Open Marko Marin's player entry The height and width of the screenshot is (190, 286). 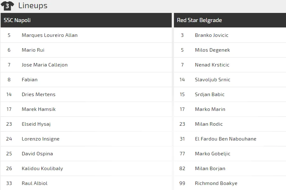coord(210,109)
